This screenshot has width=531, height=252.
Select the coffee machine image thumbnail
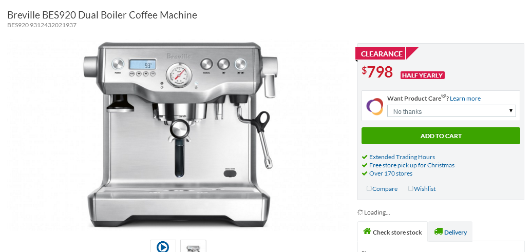click(193, 246)
